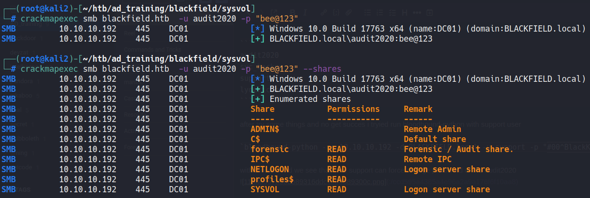This screenshot has width=590, height=198.
Task: Click READ permission in the forensic row
Action: [x=337, y=149]
